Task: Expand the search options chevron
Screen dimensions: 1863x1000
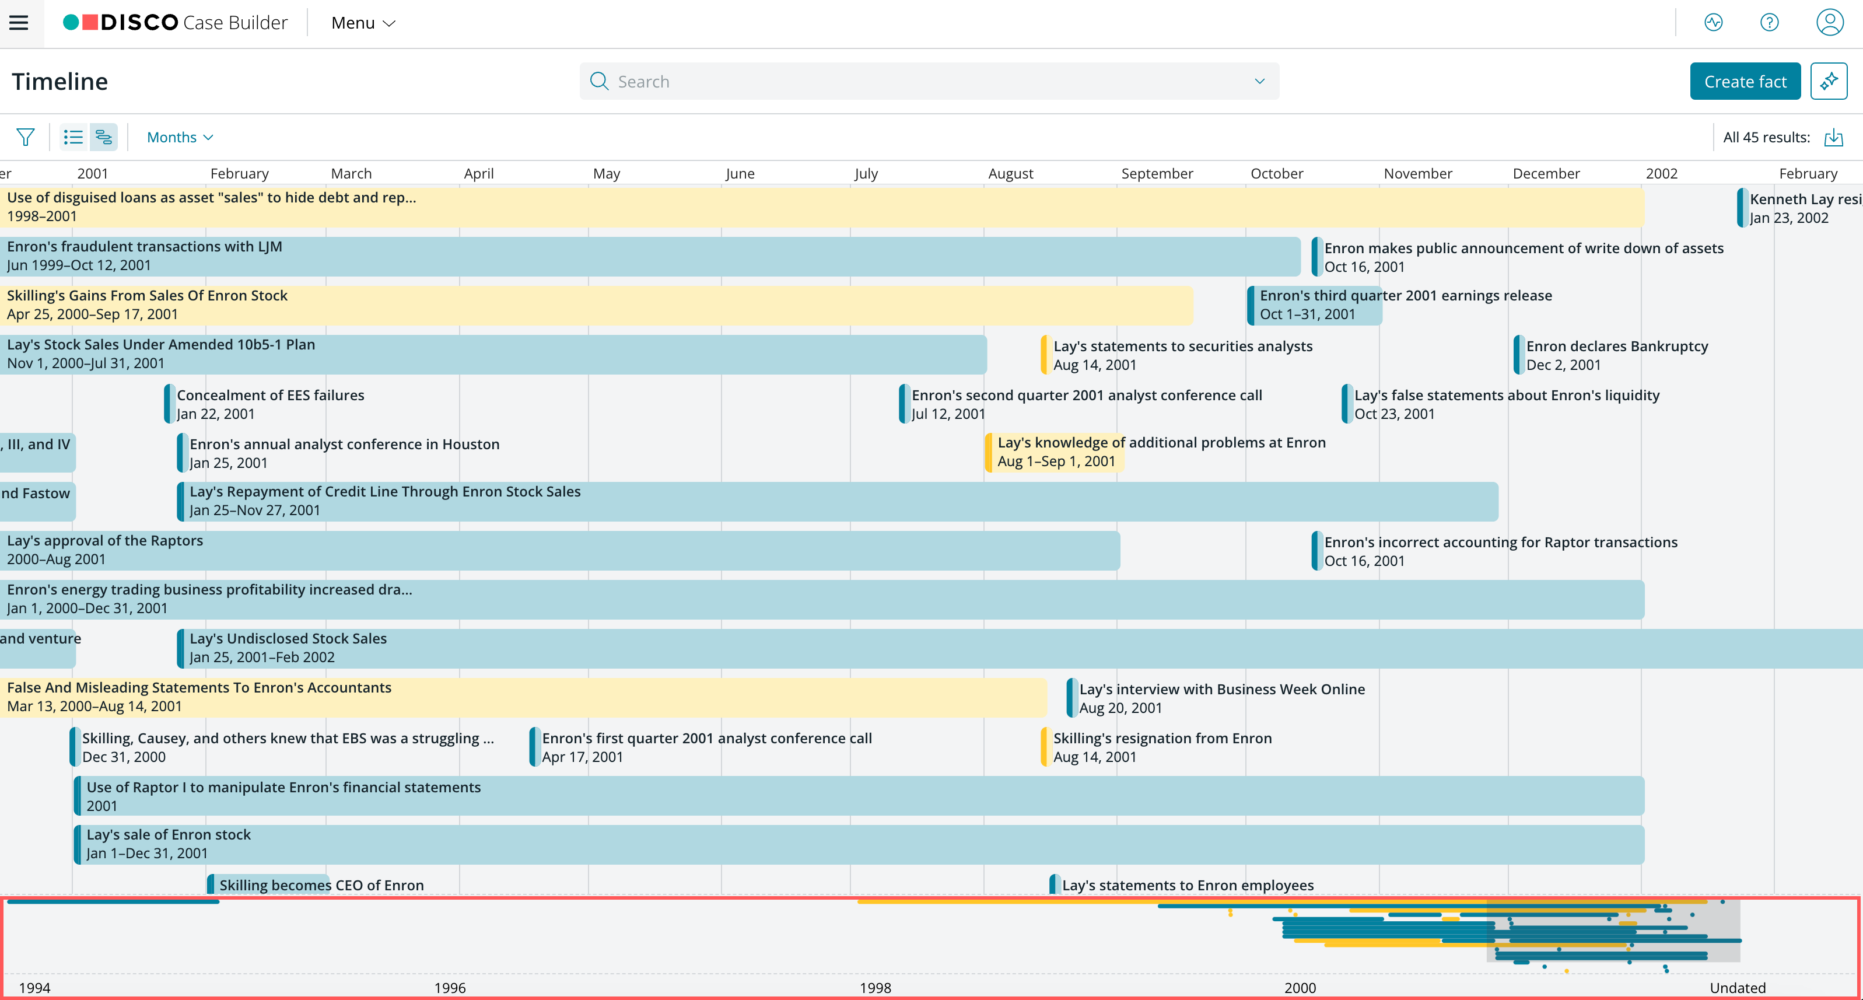Action: click(x=1260, y=81)
